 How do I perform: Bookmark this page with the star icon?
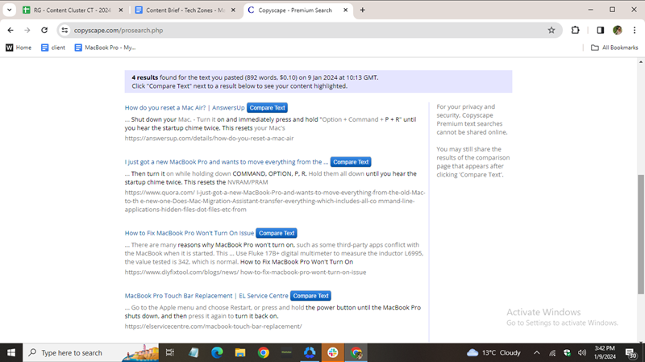click(x=551, y=30)
